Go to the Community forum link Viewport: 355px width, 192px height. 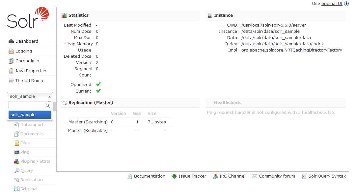pyautogui.click(x=277, y=176)
